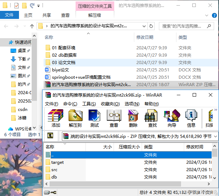Open Explorer Help question mark icon
219x196 pixels.
tap(214, 15)
